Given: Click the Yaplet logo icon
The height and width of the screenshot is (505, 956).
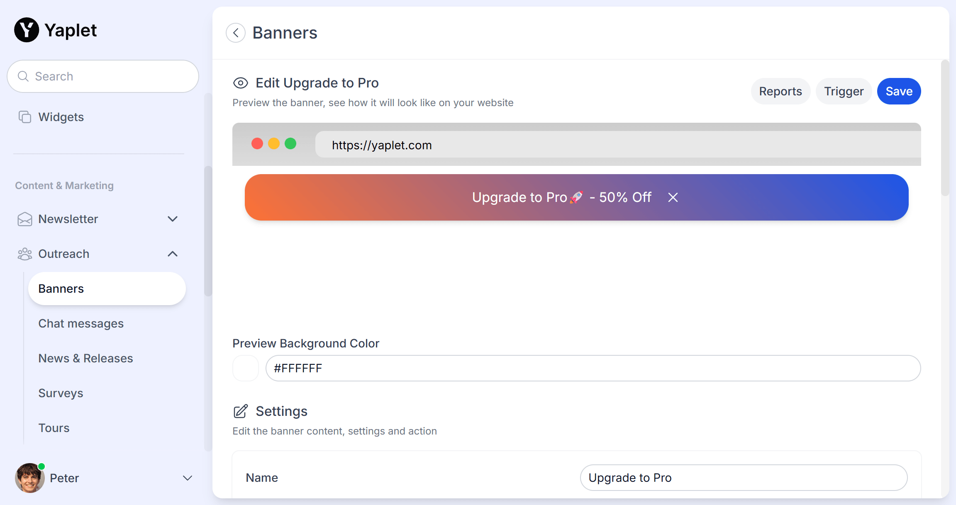Looking at the screenshot, I should tap(27, 30).
